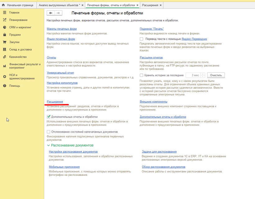Close the Анализ выгруженных объектов tab
Image resolution: width=255 pixels, height=199 pixels.
point(82,5)
